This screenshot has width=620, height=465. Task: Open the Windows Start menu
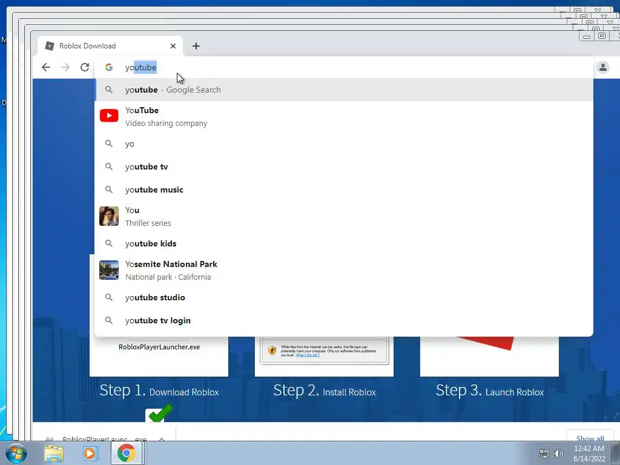(x=16, y=453)
